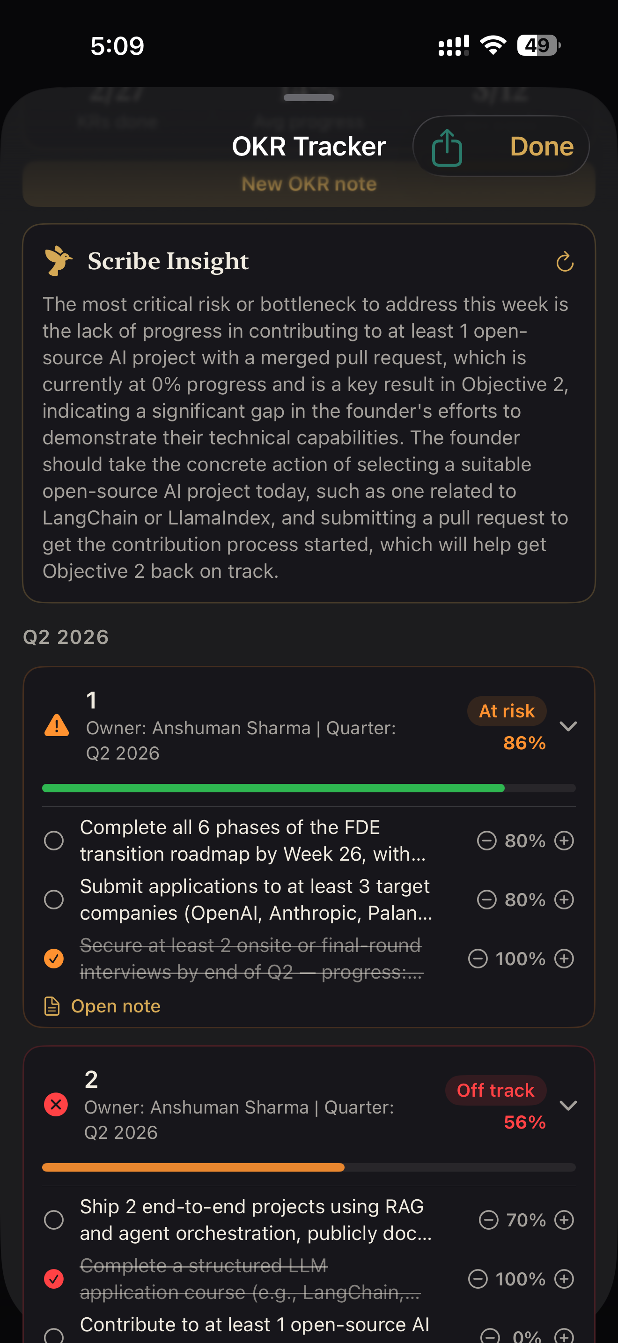Uncheck Complete a structured LLM application course
Viewport: 618px width, 1343px height.
[x=54, y=1278]
